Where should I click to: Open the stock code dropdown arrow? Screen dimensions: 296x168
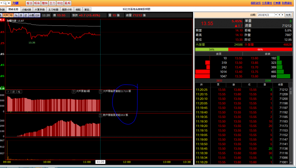[1, 3]
